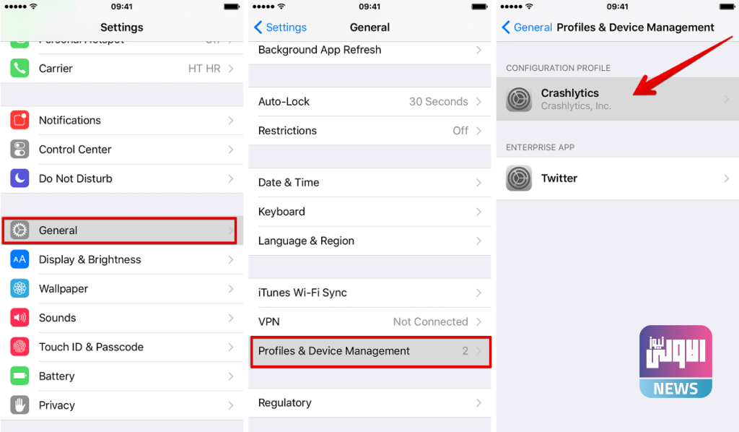739x432 pixels.
Task: Tap the Wallpaper flower icon
Action: coord(19,289)
